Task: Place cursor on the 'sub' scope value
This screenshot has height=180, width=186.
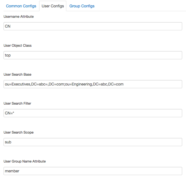Action: tap(8, 142)
